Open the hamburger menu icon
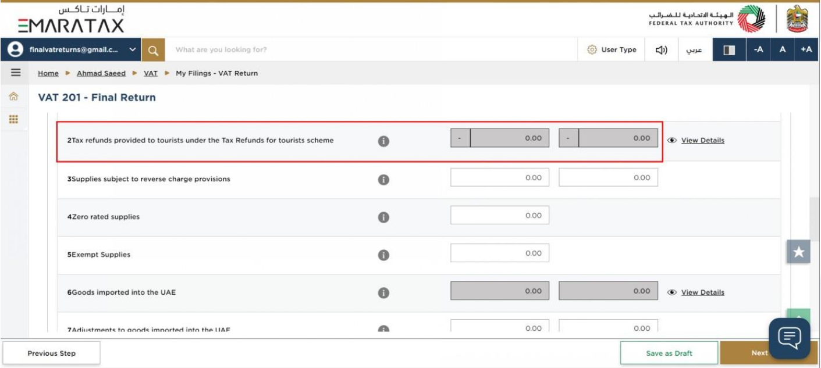The image size is (821, 368). pos(16,73)
